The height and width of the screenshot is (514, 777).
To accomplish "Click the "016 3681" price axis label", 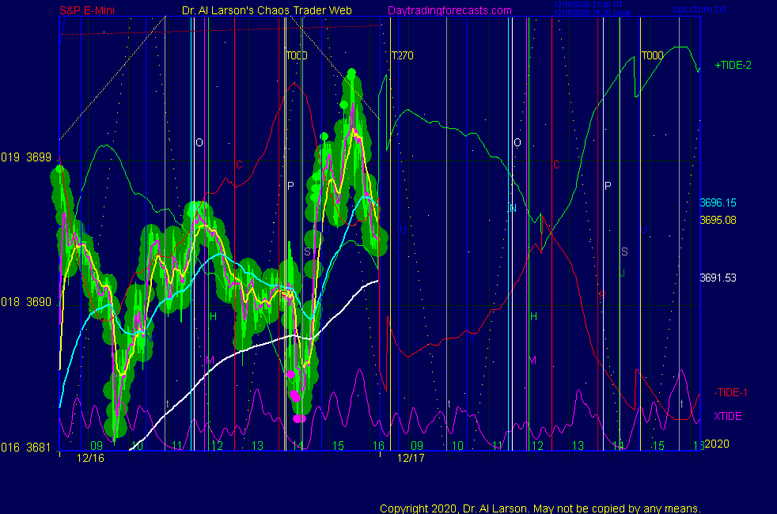I will pyautogui.click(x=26, y=448).
